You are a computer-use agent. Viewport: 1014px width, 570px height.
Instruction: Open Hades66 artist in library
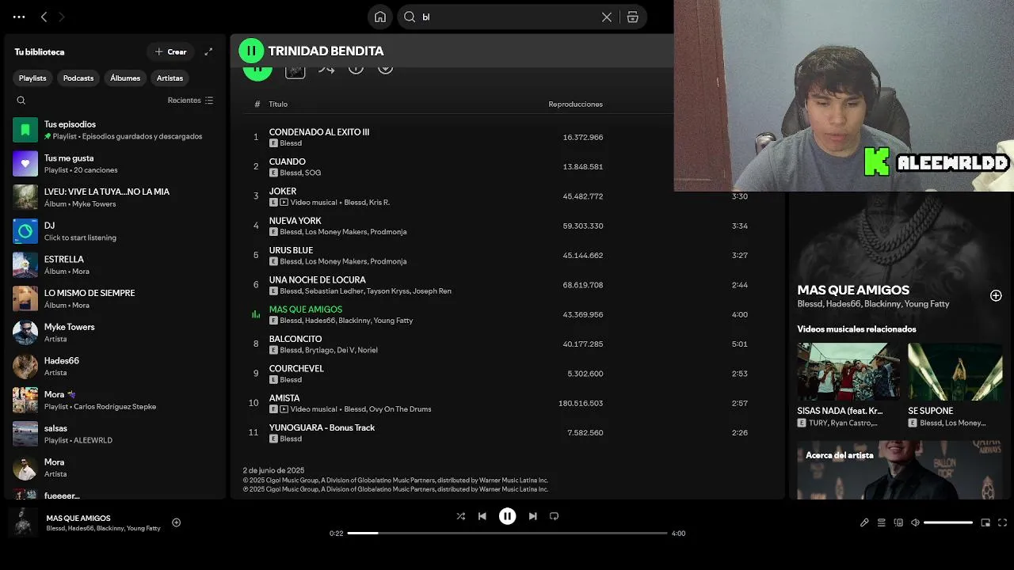point(115,367)
